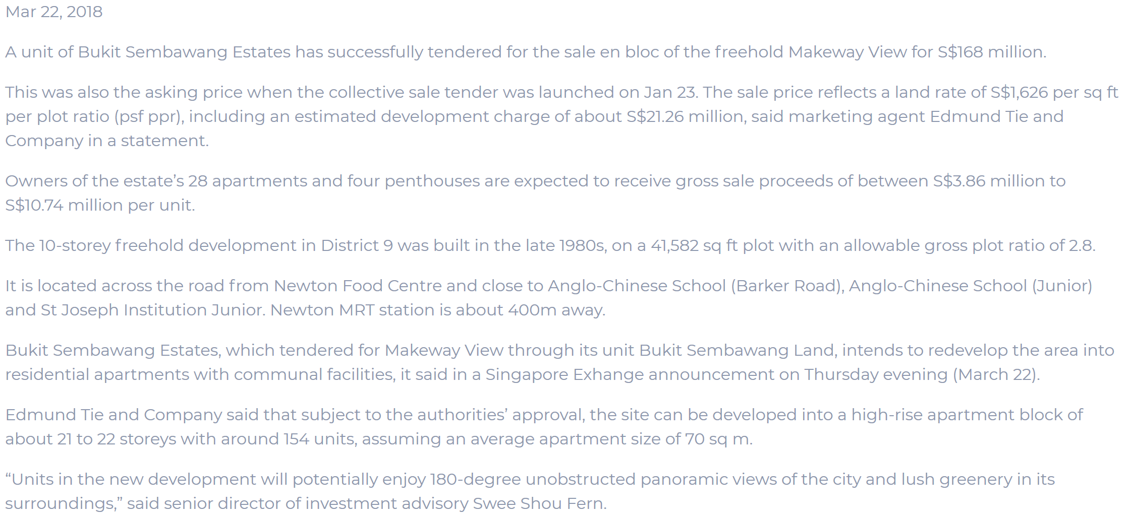
Task: Click the S$168 million sale price text
Action: [x=991, y=52]
